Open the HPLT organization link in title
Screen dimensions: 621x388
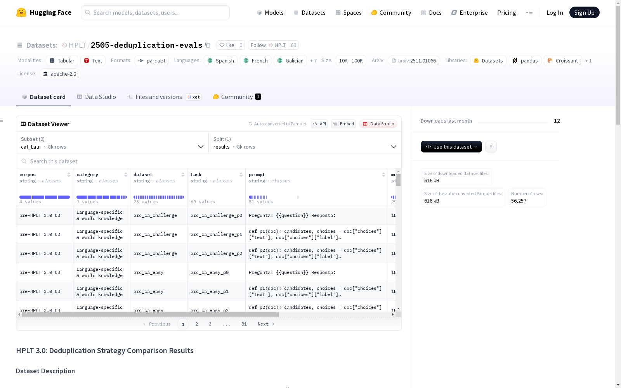tap(78, 45)
